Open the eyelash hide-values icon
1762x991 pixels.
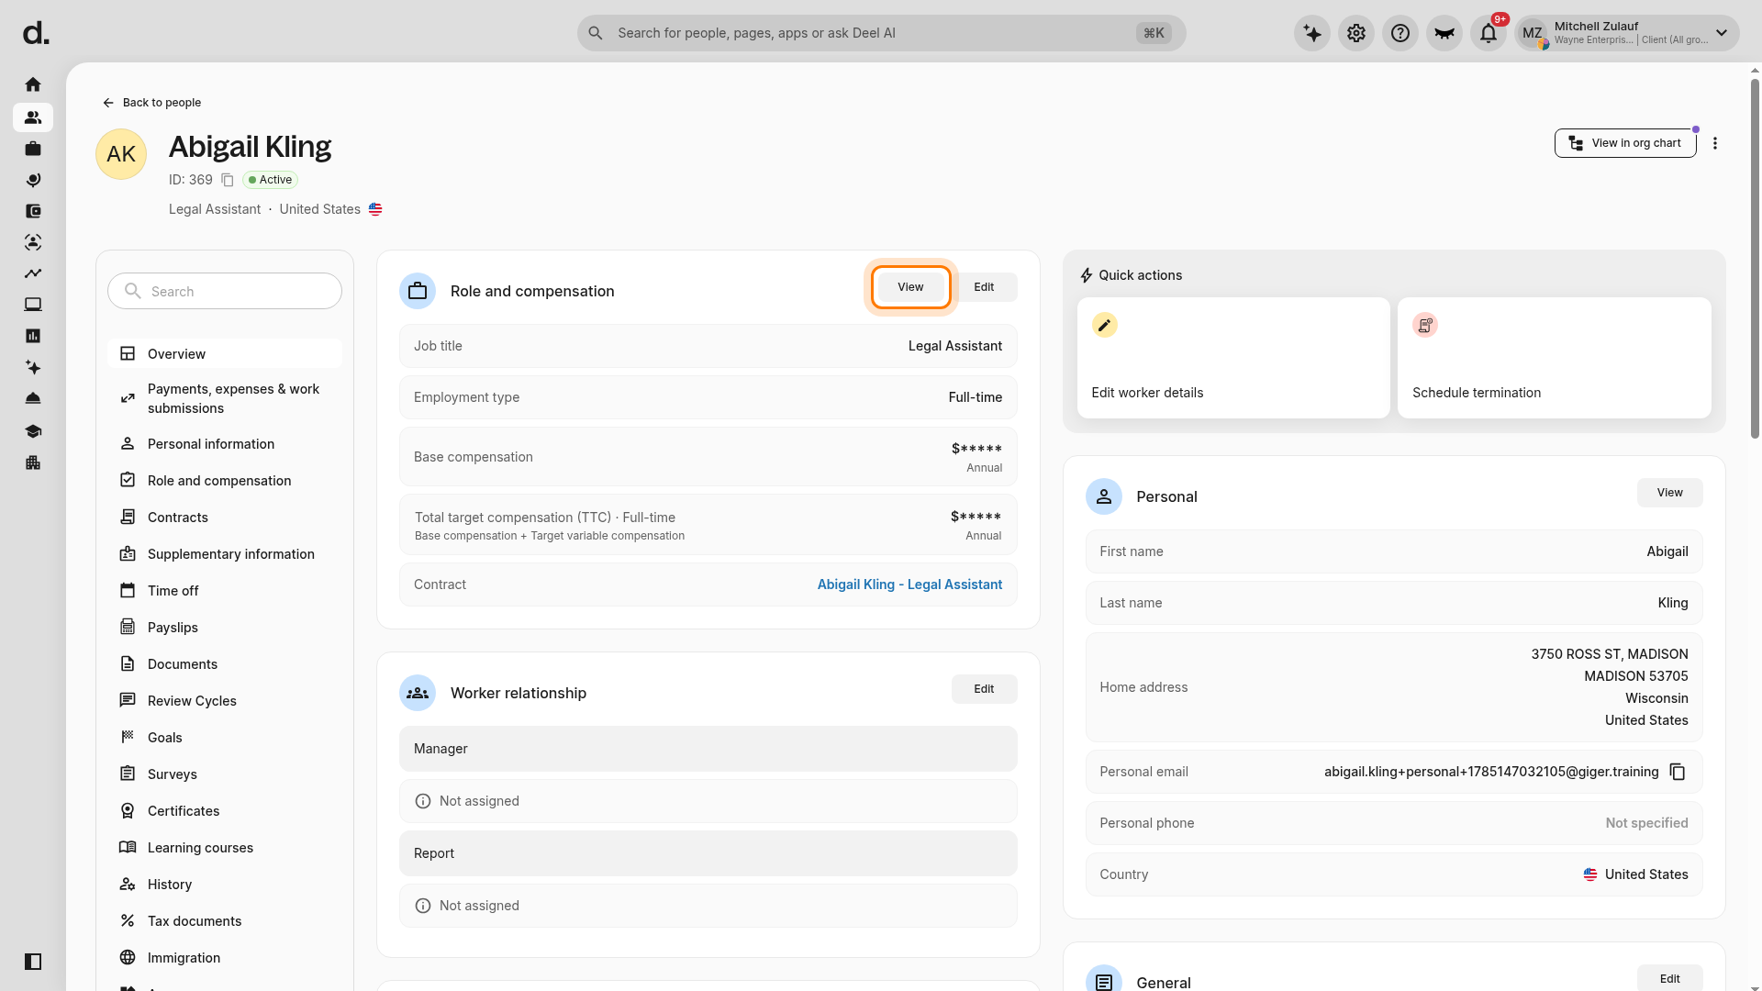(1444, 34)
